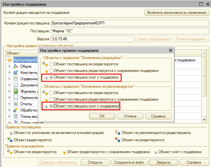Expand the Перечисления tree node
Viewport: 211px width, 167px height.
point(9,97)
